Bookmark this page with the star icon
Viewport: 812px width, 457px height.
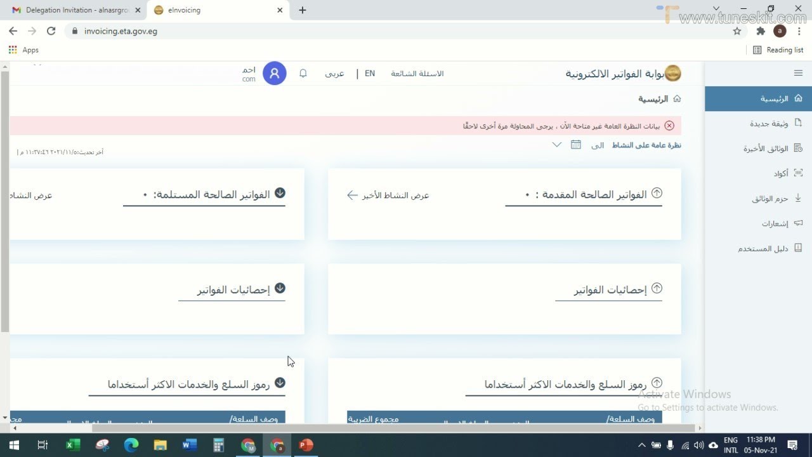click(737, 31)
